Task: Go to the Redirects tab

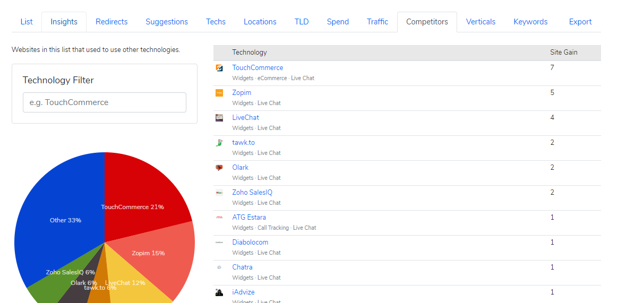Action: click(111, 22)
